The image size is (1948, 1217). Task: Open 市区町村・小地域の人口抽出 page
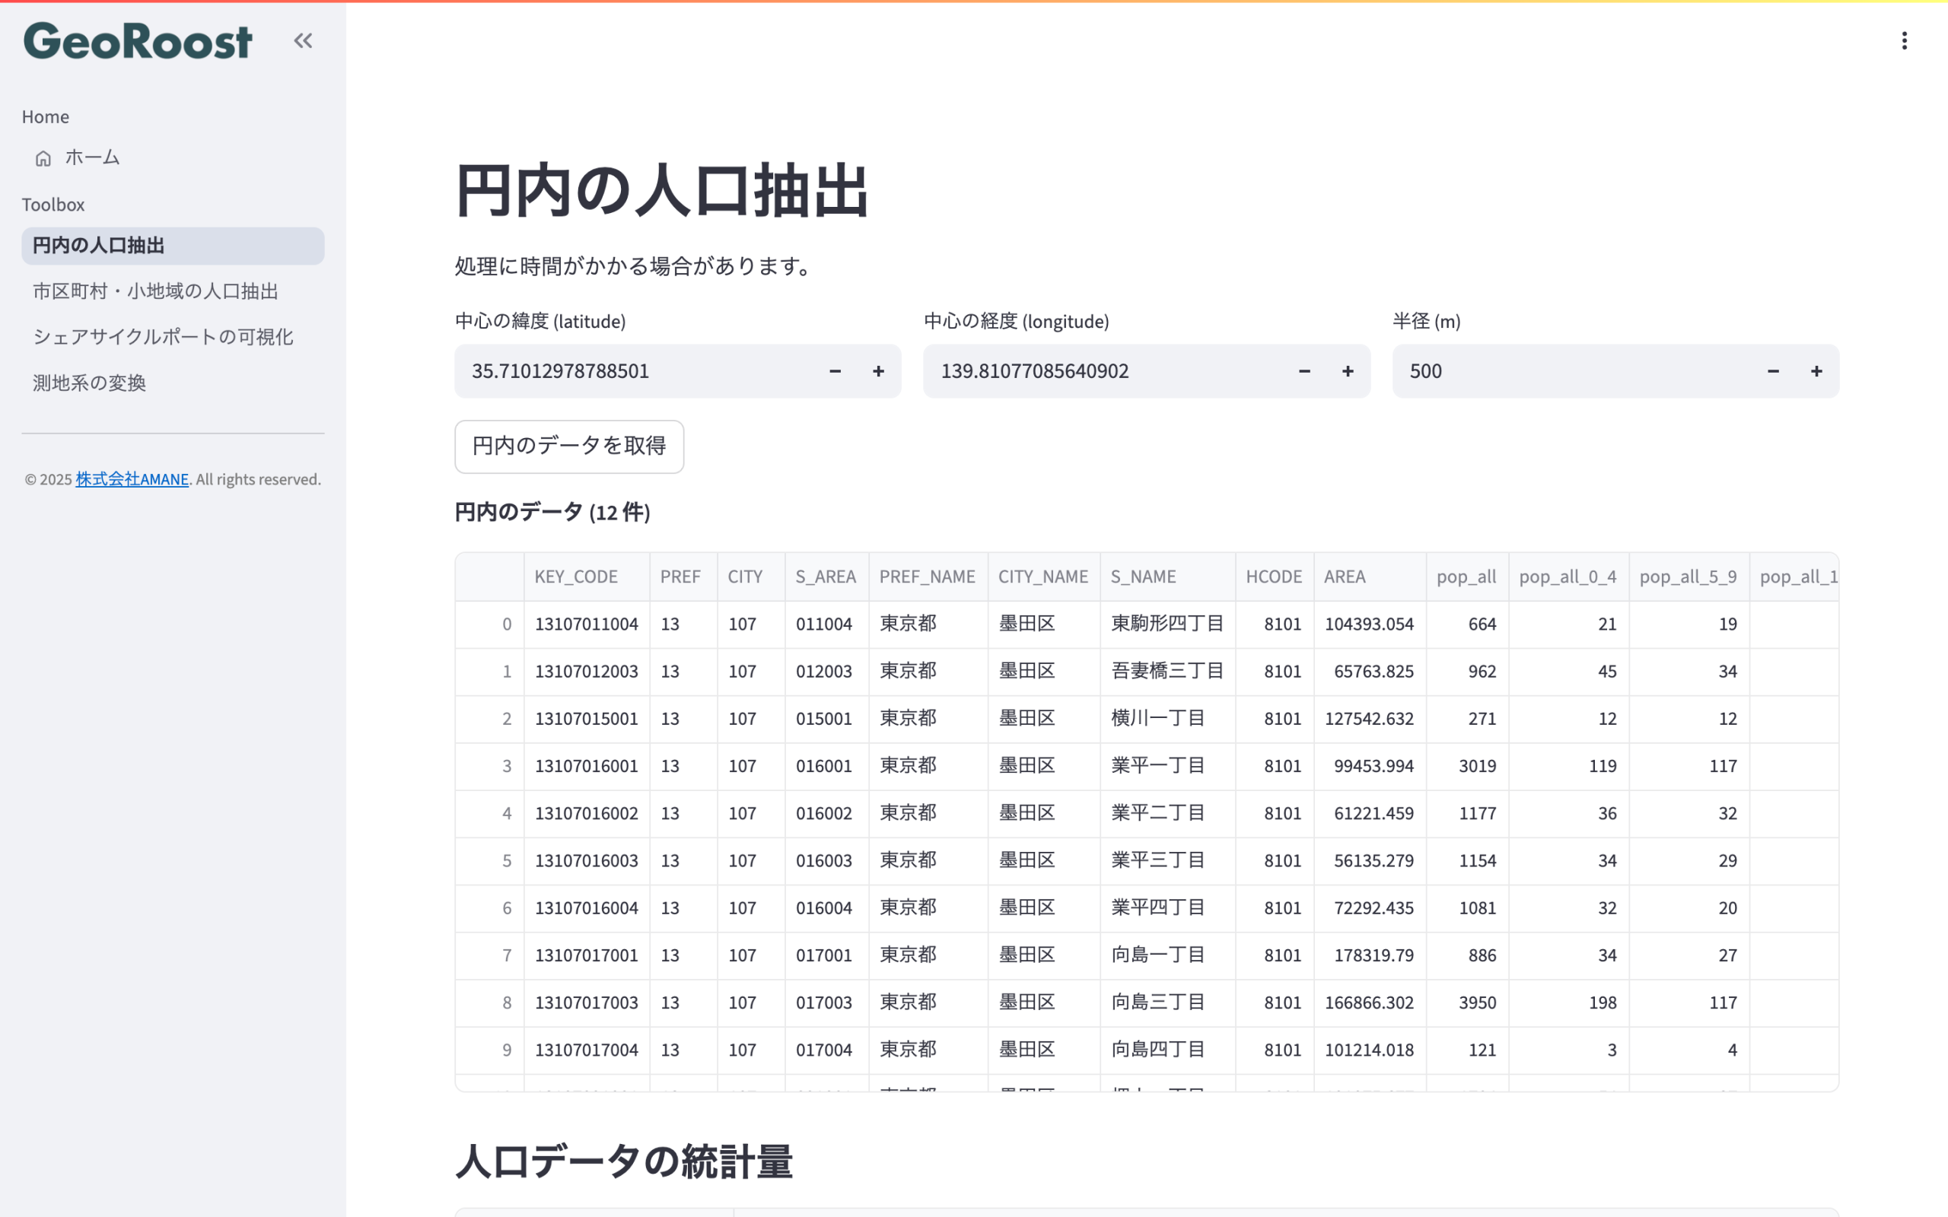(155, 291)
